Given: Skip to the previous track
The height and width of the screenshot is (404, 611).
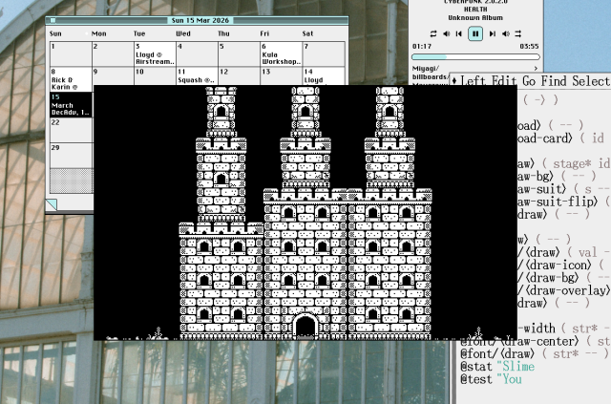Looking at the screenshot, I should click(x=459, y=34).
